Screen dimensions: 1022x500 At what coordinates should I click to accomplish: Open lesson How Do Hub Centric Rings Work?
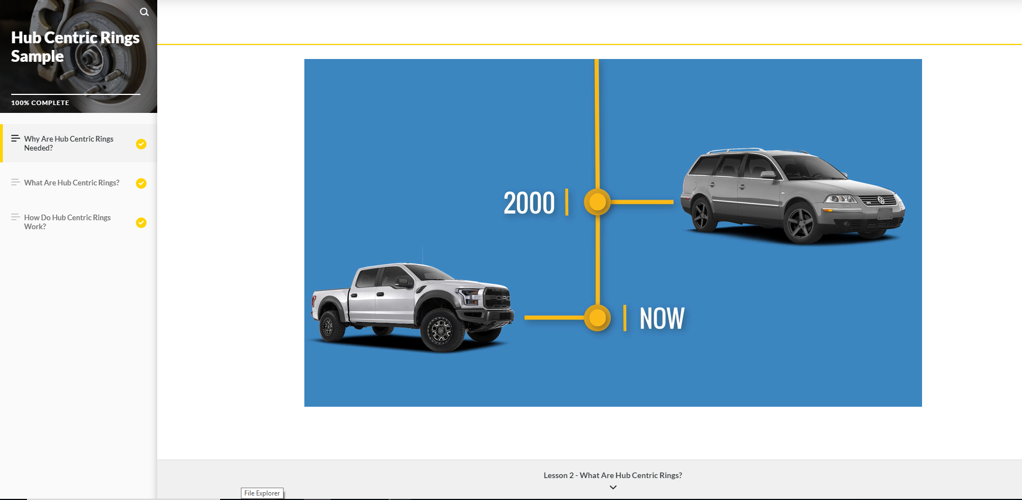[x=79, y=222]
